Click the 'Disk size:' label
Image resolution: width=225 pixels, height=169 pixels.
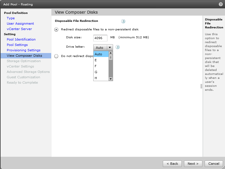point(74,37)
